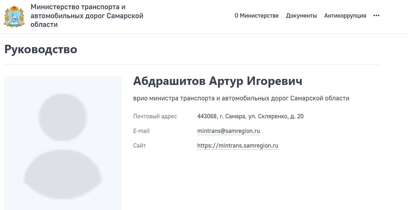Click the Сайт field label
Image resolution: width=408 pixels, height=210 pixels.
click(140, 146)
